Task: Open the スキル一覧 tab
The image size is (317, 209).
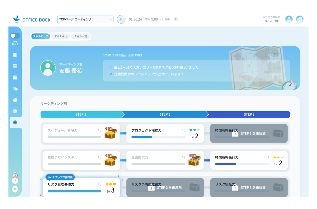Action: pyautogui.click(x=81, y=36)
